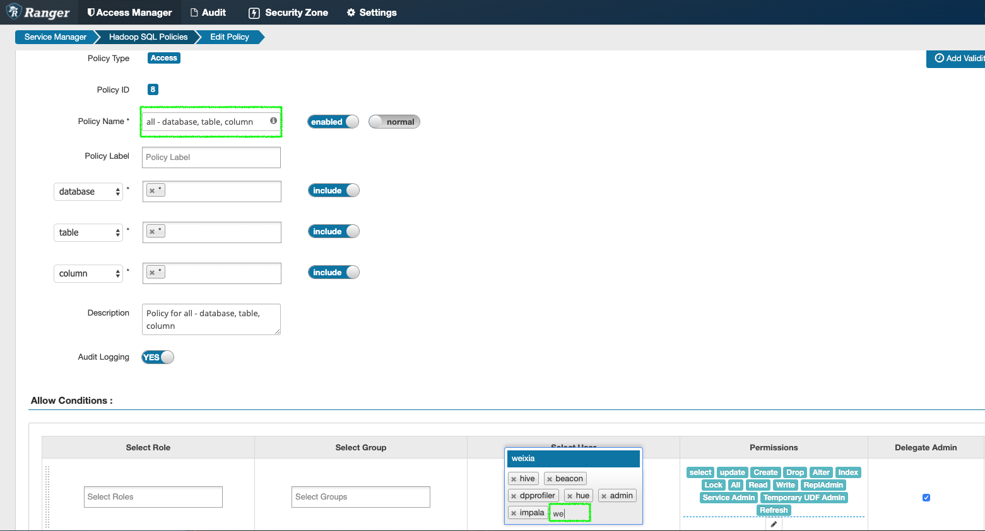Click the pencil edit permissions icon
This screenshot has width=985, height=531.
click(x=774, y=524)
